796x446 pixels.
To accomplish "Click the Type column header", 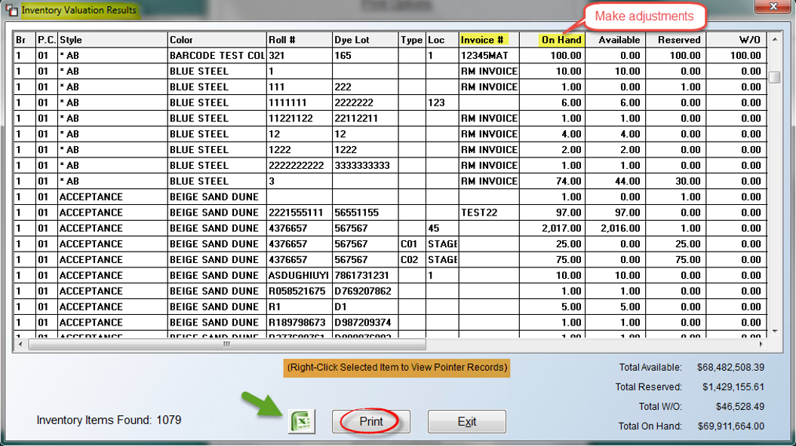I will click(x=412, y=39).
